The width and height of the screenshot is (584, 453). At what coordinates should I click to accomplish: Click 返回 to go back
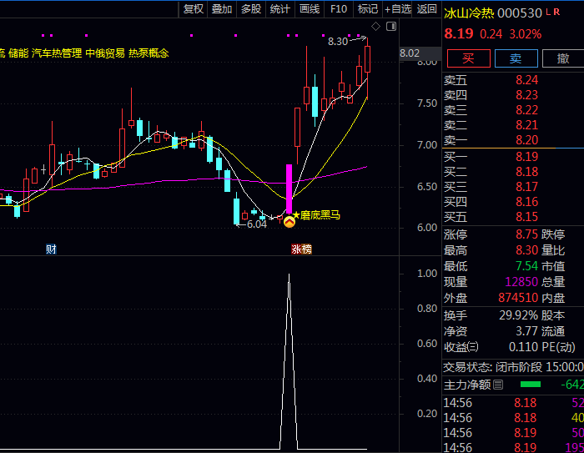tap(426, 9)
